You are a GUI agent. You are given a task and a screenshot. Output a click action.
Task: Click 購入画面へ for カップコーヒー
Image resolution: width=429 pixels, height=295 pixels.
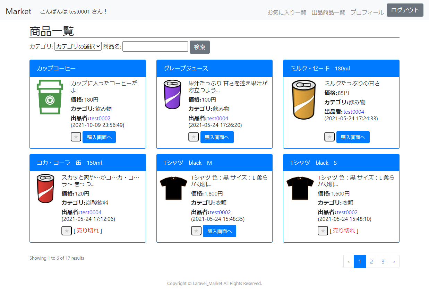99,137
